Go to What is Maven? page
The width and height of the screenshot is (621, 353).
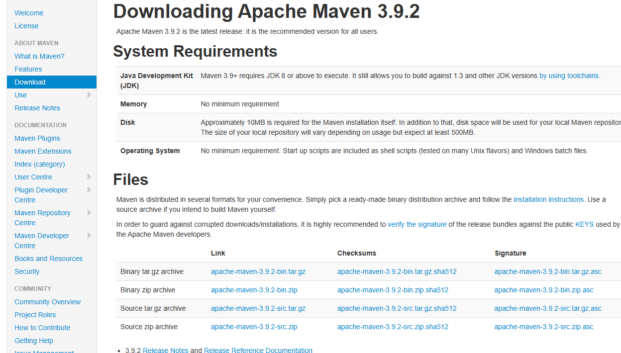39,56
